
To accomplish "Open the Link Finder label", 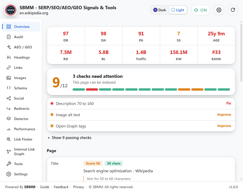I will [23, 139].
